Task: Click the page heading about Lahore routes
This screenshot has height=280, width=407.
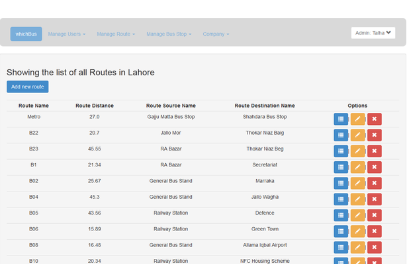Action: (81, 72)
